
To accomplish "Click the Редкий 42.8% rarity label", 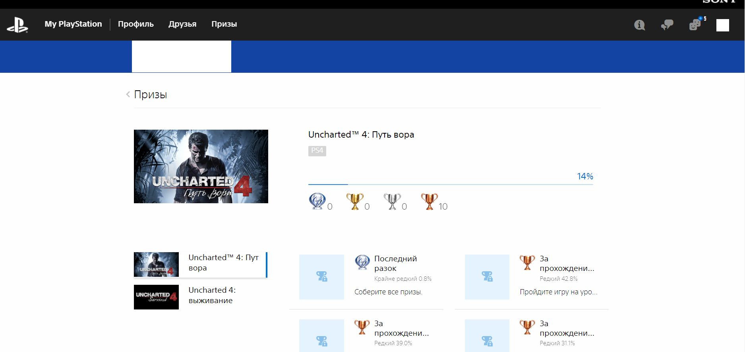I will point(559,279).
